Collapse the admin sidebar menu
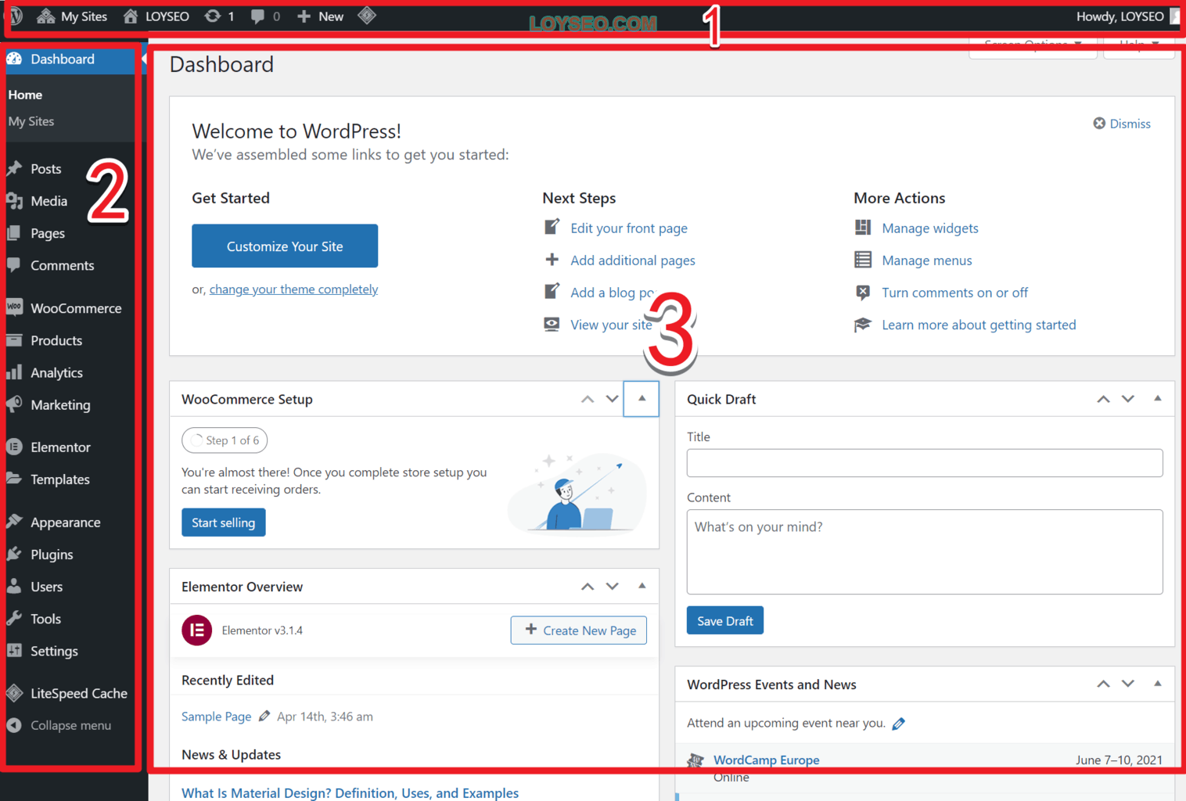 click(x=70, y=725)
